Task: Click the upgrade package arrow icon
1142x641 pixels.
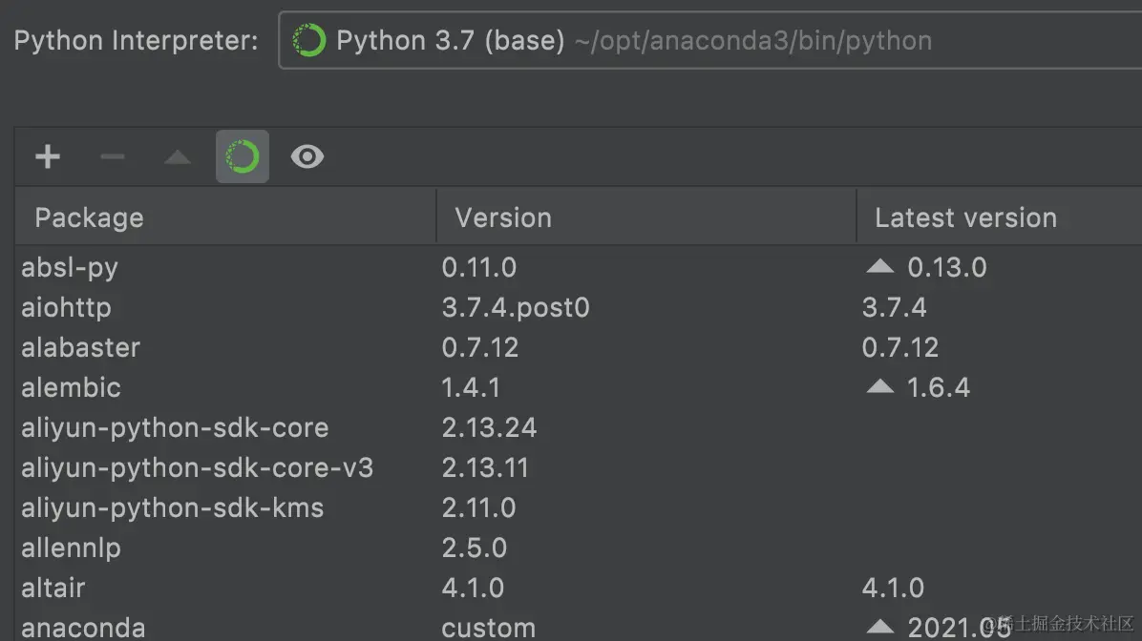Action: pos(178,157)
